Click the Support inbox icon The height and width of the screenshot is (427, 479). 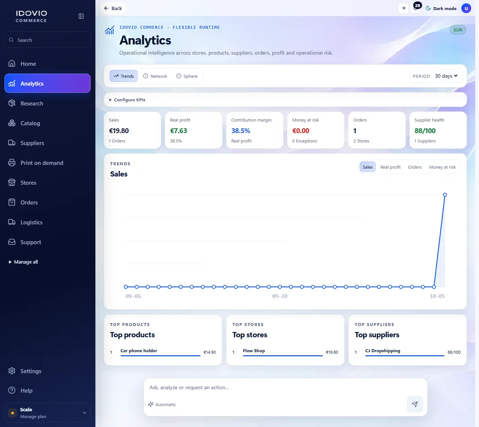(12, 242)
